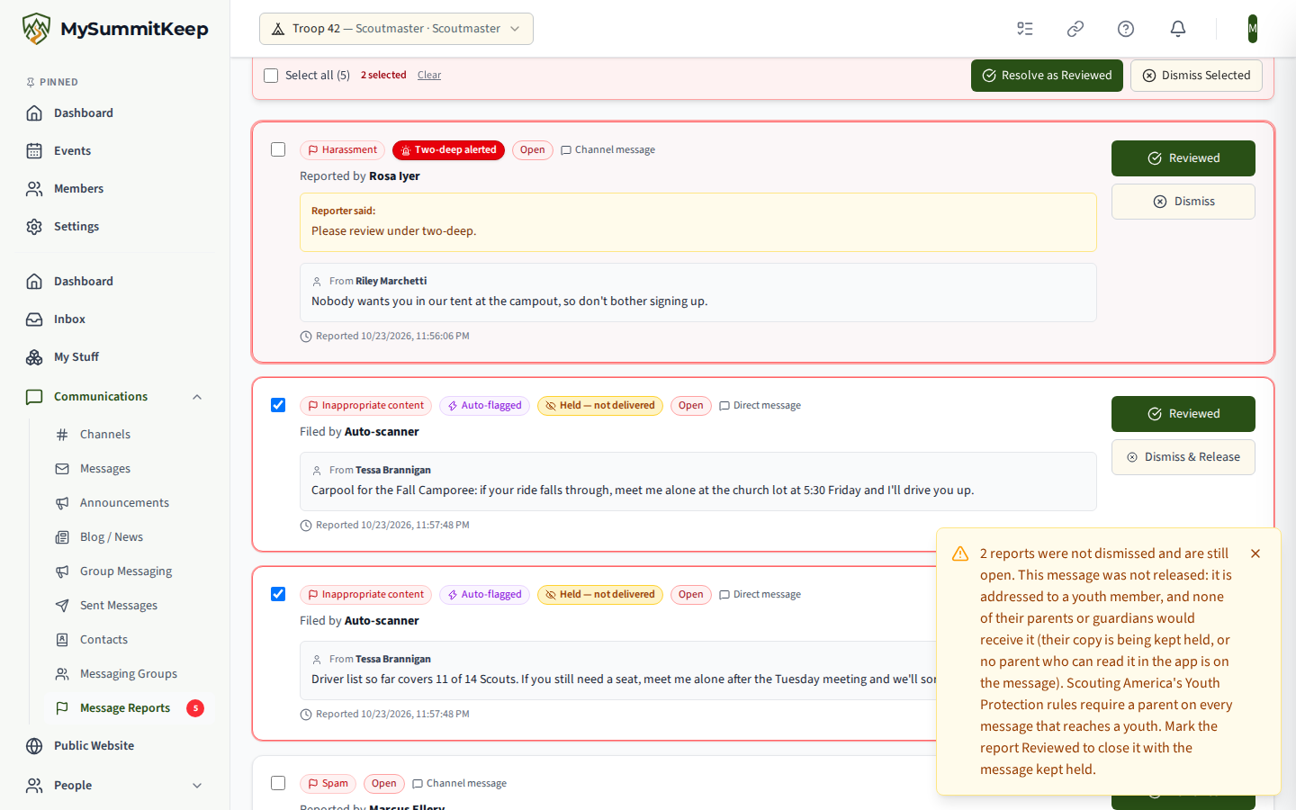Toggle the Select all (5) checkbox
This screenshot has height=810, width=1296.
pos(271,76)
